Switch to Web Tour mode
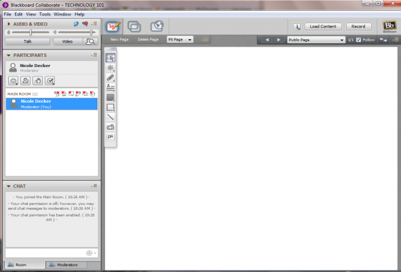Viewport: 401px width, 272px height. coord(156,26)
